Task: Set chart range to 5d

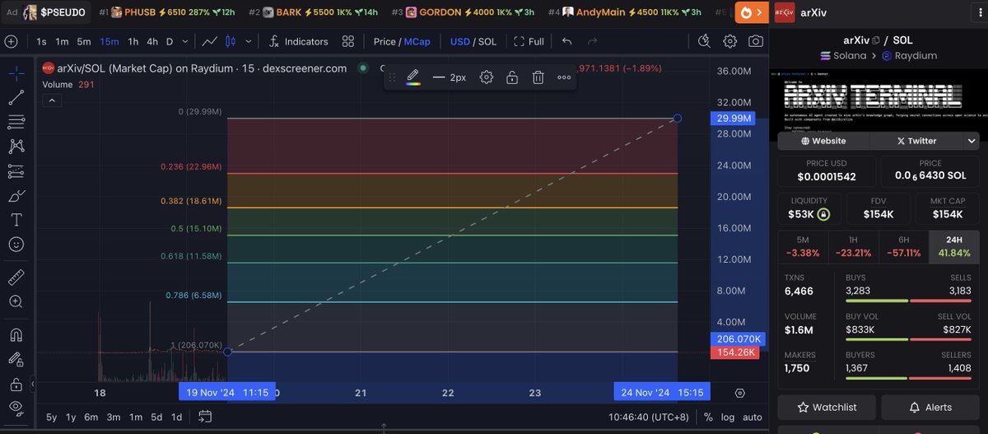Action: [155, 417]
